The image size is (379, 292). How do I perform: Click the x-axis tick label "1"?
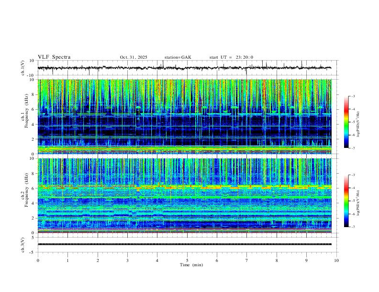tap(67, 261)
